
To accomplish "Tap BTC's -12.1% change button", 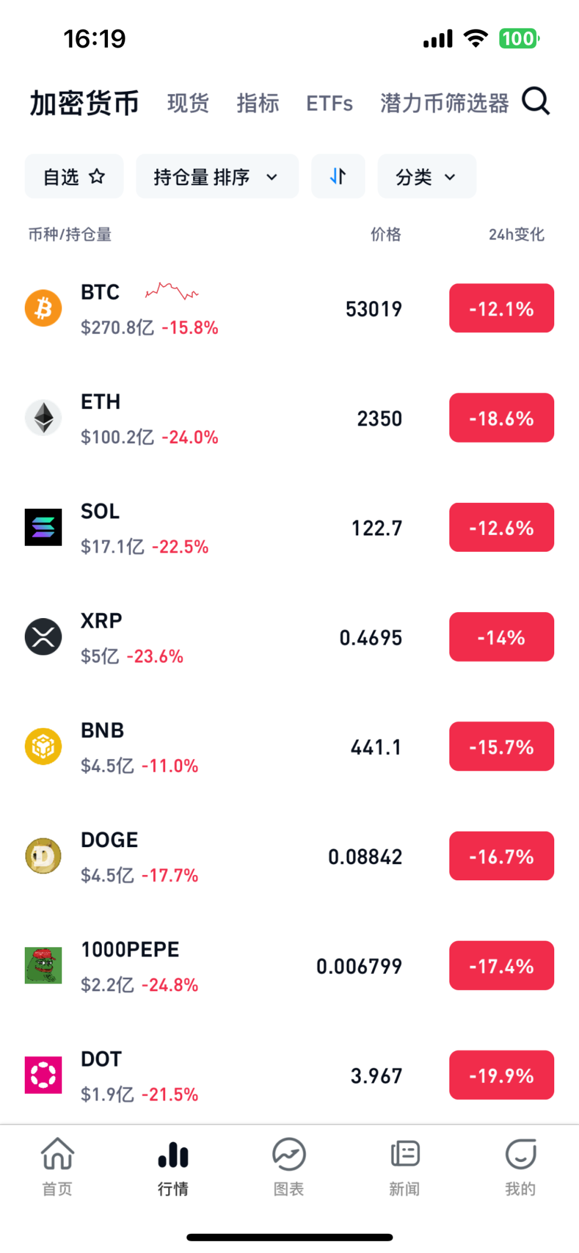I will (501, 308).
